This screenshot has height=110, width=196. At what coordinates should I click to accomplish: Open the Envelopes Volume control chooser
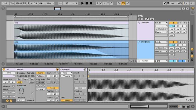tap(66, 76)
